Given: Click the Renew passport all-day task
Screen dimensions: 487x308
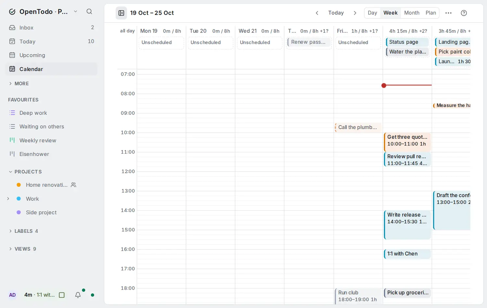Looking at the screenshot, I should point(309,42).
